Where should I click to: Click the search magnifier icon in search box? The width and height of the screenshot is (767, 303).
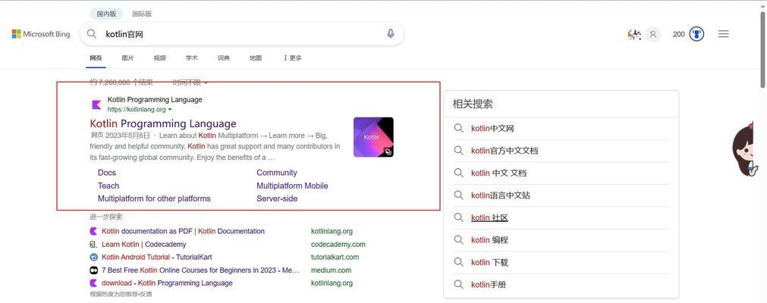pyautogui.click(x=92, y=34)
